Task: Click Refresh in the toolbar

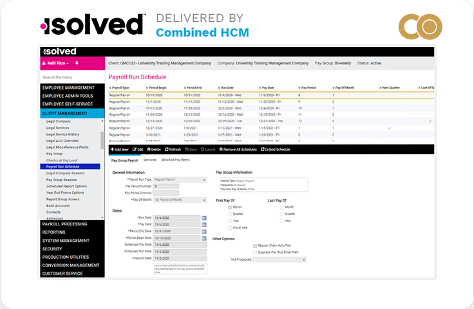Action: 173,149
